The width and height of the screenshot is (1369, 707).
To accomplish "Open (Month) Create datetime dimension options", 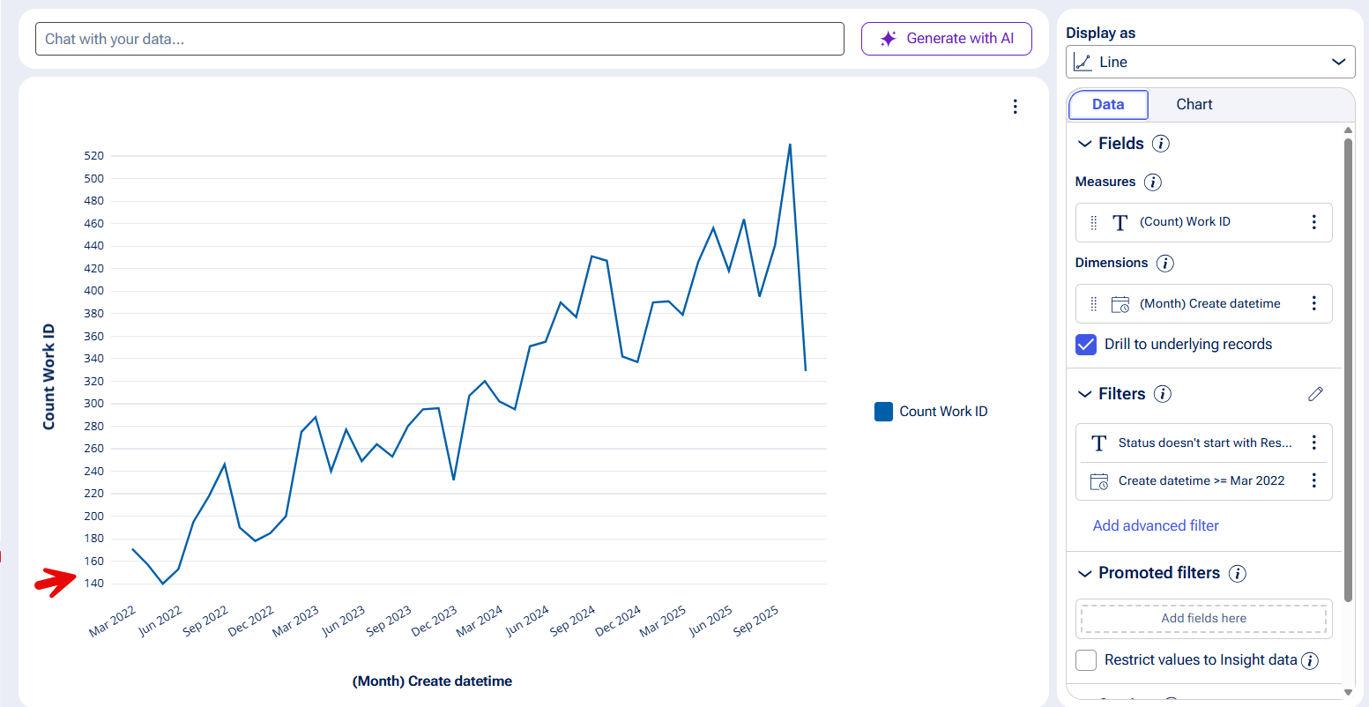I will [1313, 303].
